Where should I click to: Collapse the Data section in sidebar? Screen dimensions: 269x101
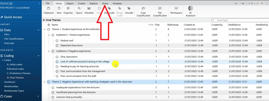38,30
